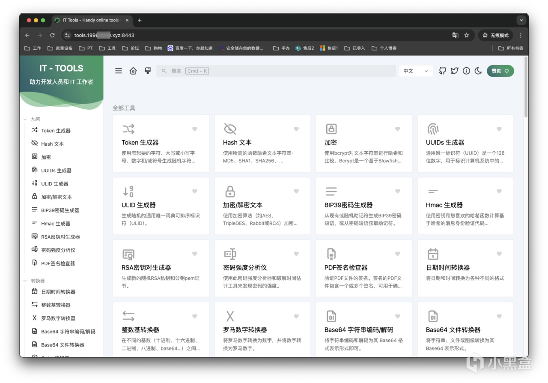Open the 密码强度分析仪 tool card
The image size is (548, 383).
[x=262, y=268]
